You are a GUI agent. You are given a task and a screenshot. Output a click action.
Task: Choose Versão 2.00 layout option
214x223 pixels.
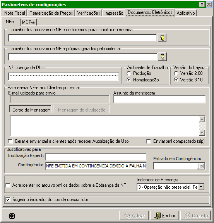[176, 73]
